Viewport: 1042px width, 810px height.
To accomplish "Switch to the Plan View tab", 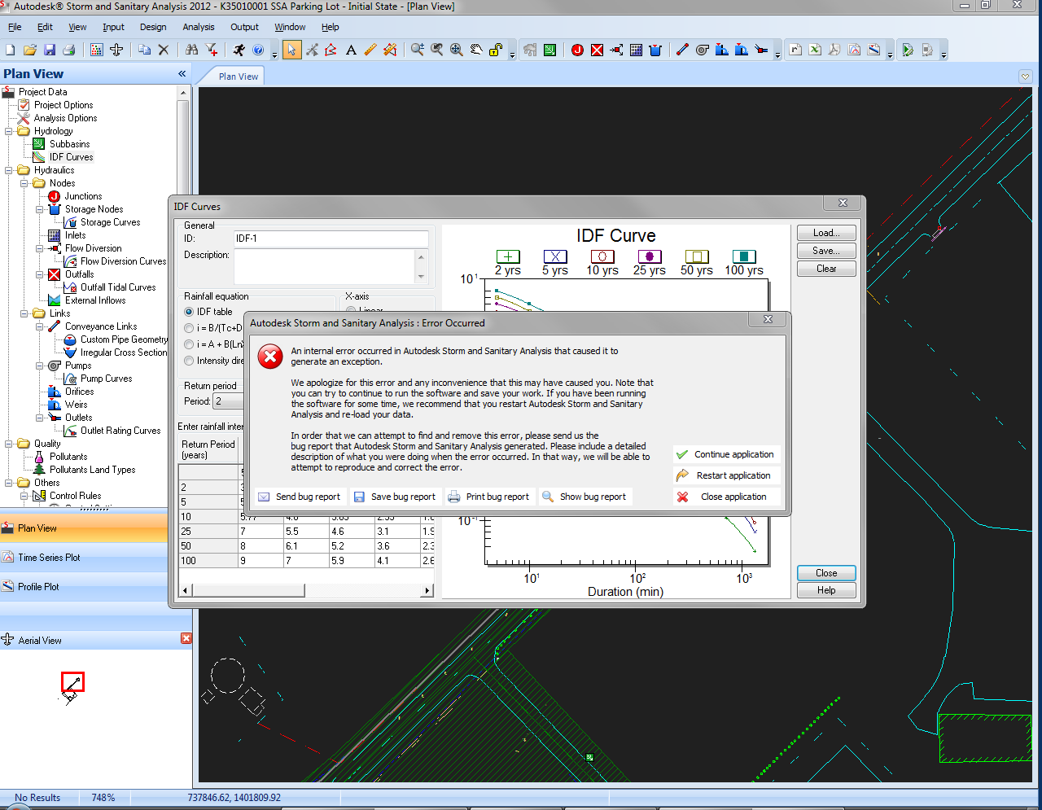I will tap(238, 77).
